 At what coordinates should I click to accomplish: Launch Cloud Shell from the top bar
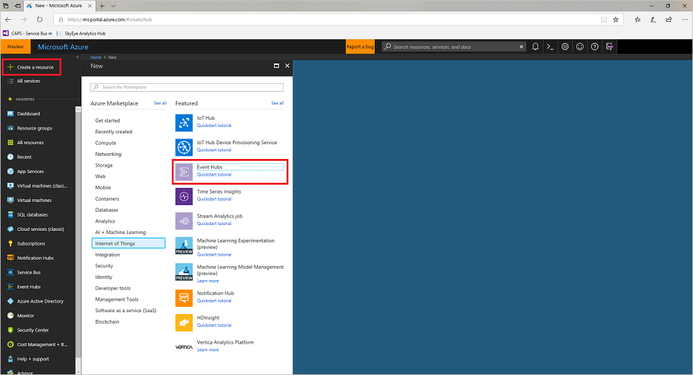(551, 46)
